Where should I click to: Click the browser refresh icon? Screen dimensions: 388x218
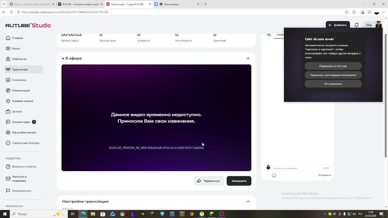(x=11, y=12)
